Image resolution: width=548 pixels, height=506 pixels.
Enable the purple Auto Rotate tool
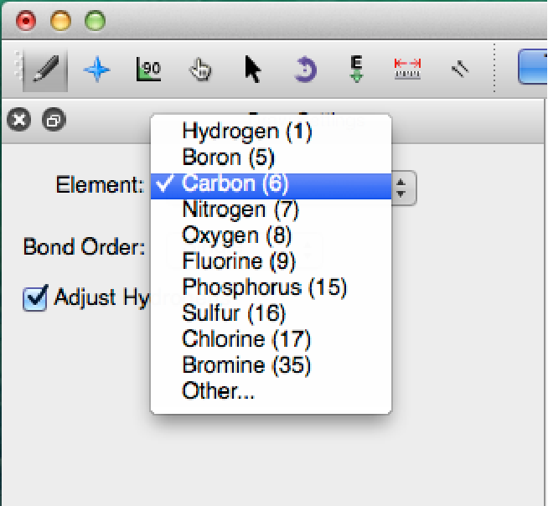tap(305, 70)
